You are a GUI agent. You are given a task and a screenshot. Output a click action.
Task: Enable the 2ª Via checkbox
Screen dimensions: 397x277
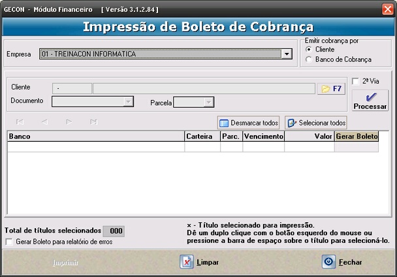[x=355, y=82]
